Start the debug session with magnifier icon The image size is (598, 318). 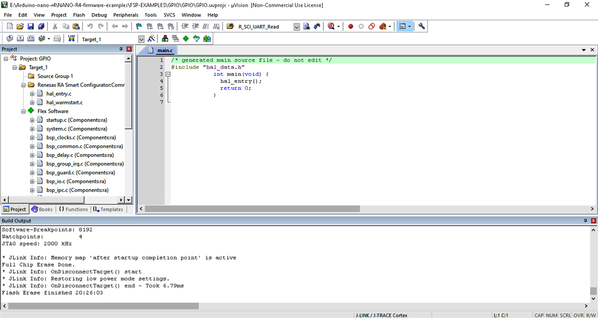pos(332,27)
